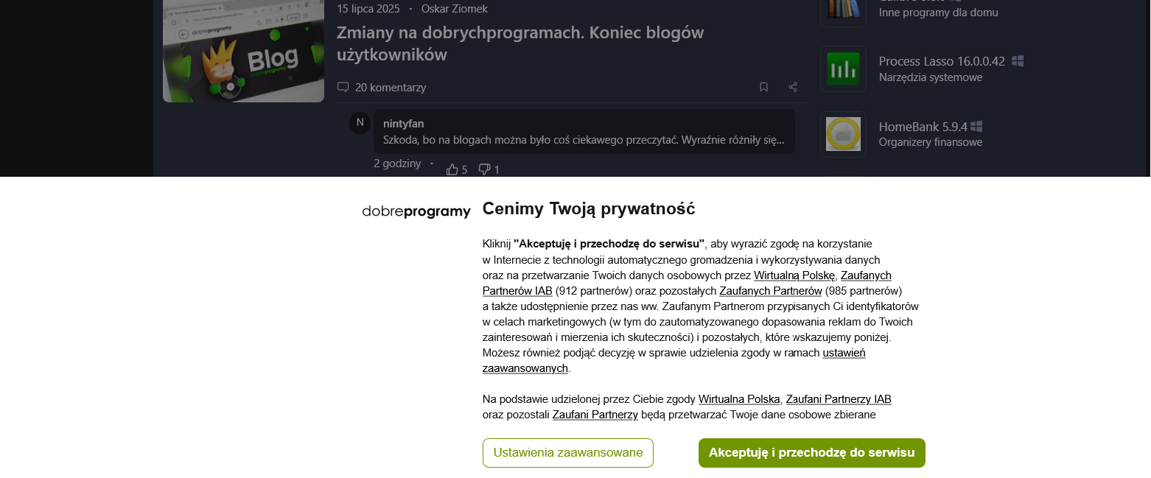Click the "2 godziny" comment timestamp

point(397,164)
